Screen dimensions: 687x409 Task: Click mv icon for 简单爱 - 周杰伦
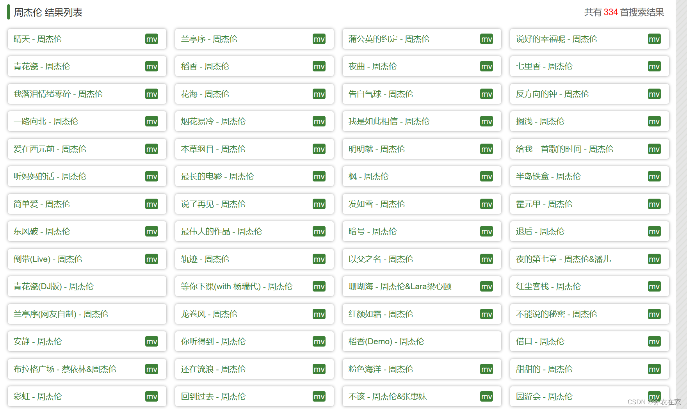[x=151, y=204]
